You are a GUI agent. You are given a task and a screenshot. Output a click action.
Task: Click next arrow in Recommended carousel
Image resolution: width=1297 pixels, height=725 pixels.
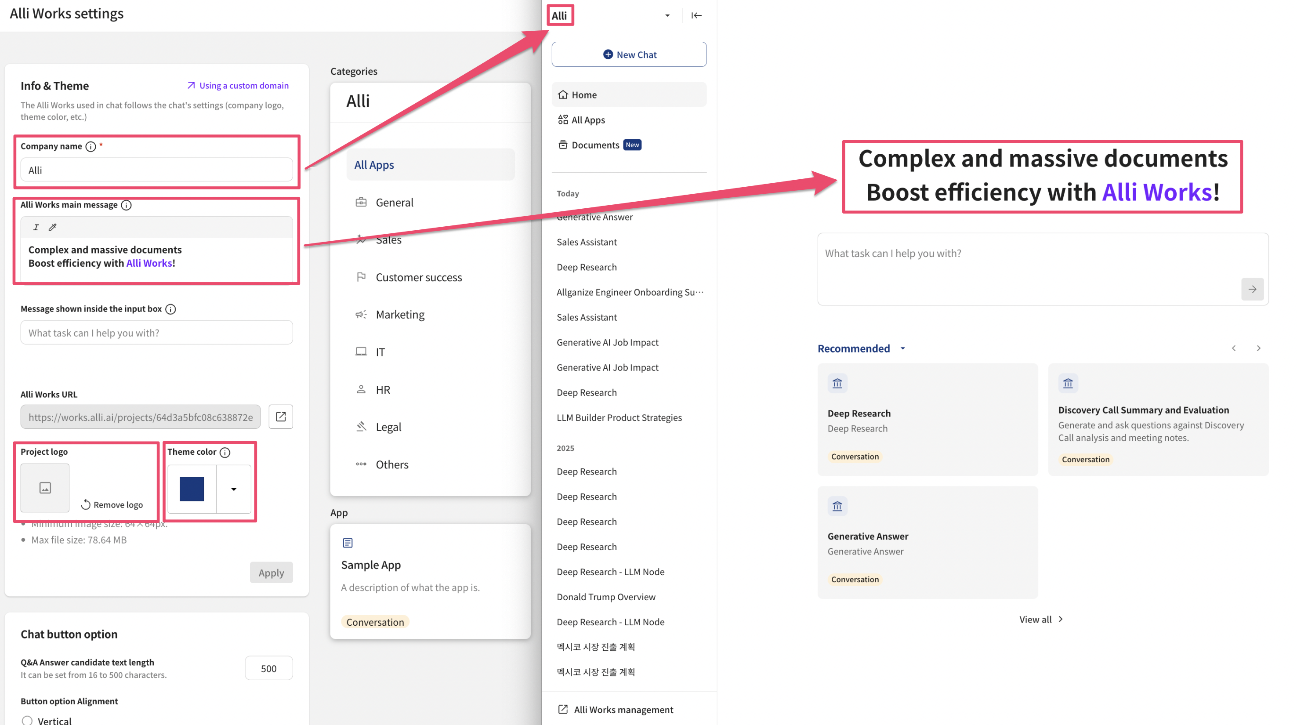pyautogui.click(x=1258, y=348)
